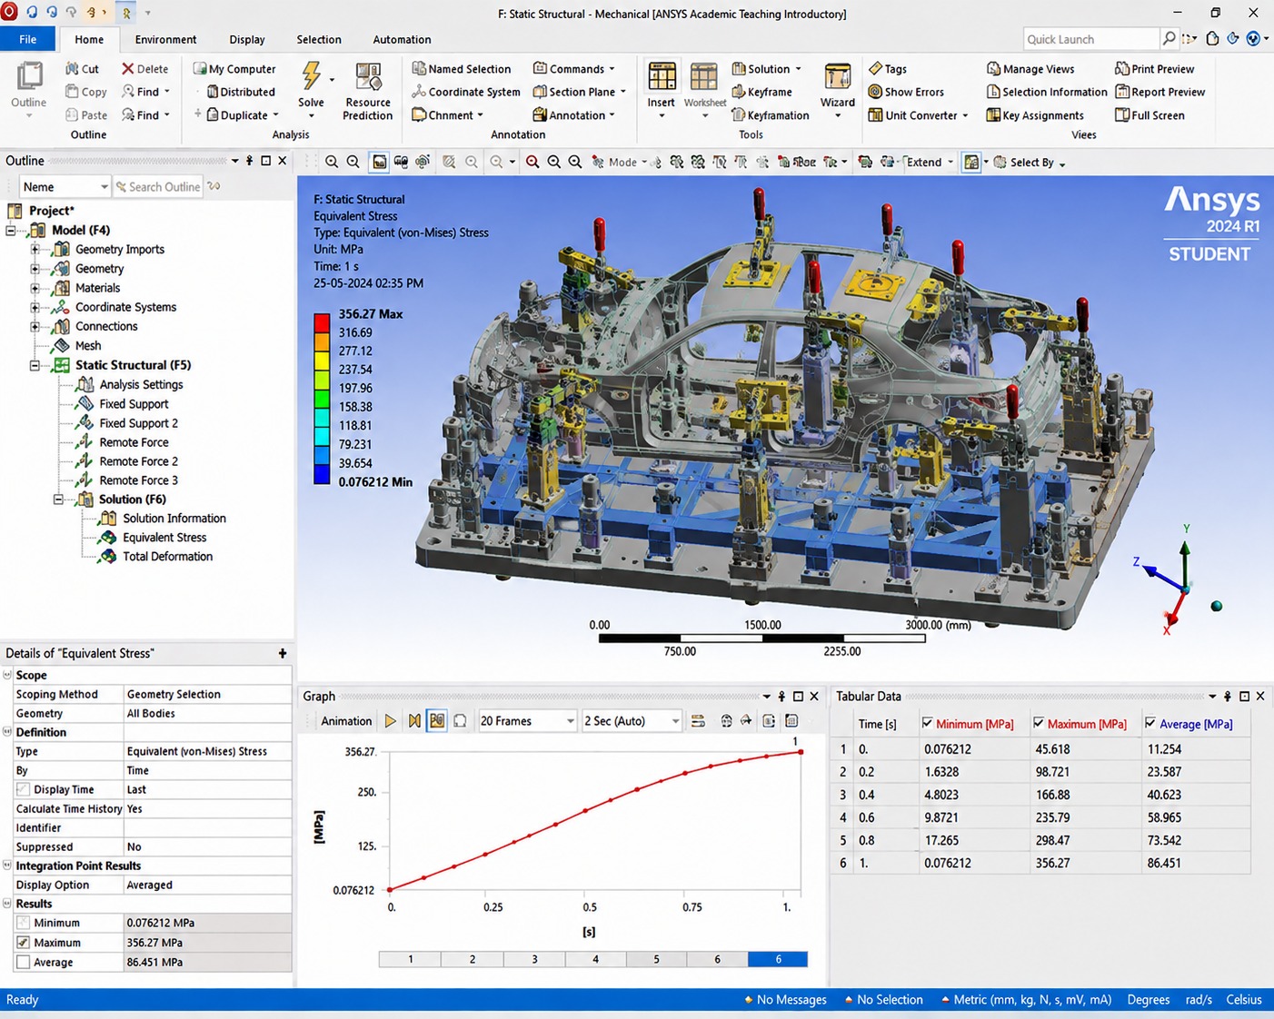Image resolution: width=1274 pixels, height=1019 pixels.
Task: Click the My Computer button
Action: tap(234, 69)
